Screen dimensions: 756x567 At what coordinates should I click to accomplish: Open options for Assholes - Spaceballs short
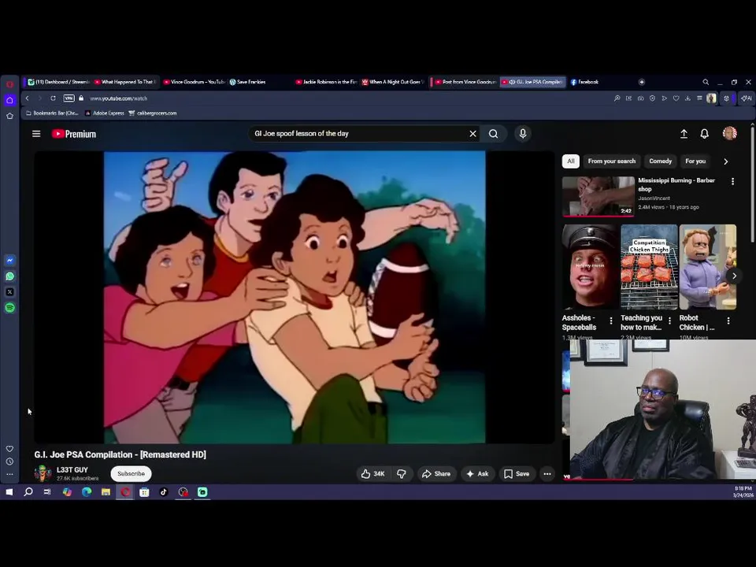point(611,321)
